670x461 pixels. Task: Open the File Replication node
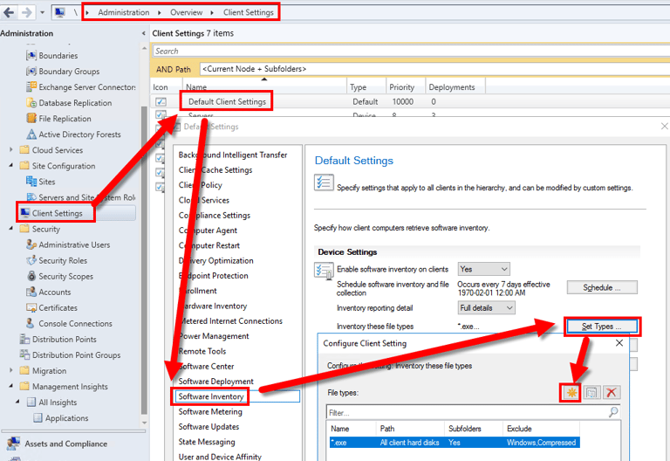coord(65,119)
